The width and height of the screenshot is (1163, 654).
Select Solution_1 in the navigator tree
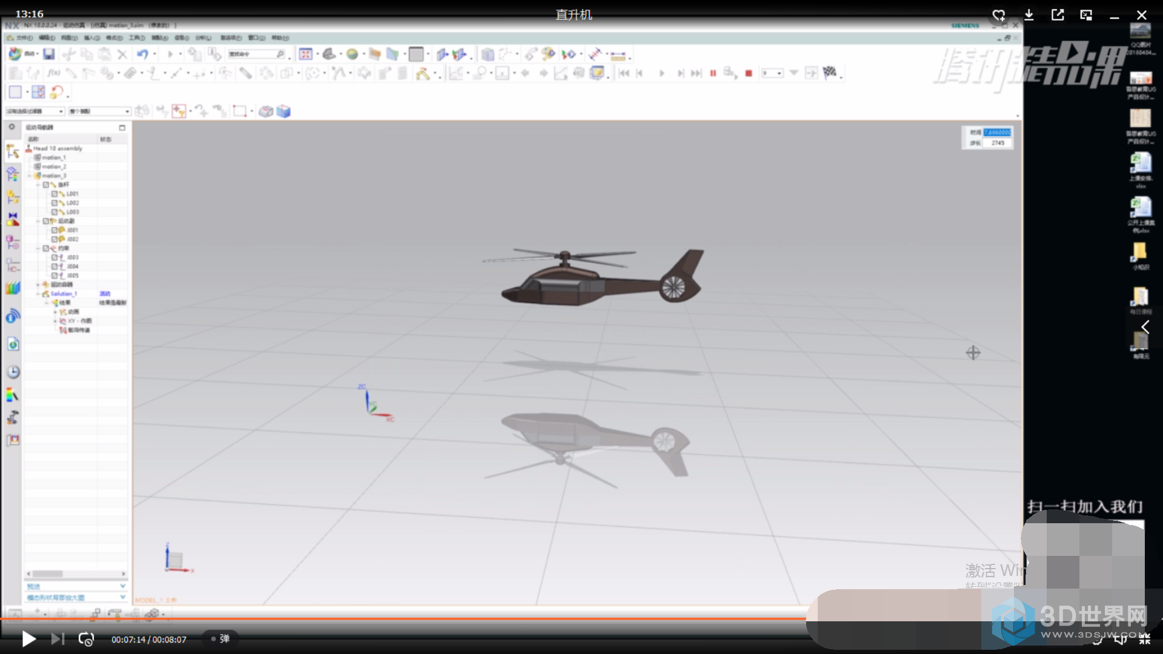pyautogui.click(x=64, y=294)
